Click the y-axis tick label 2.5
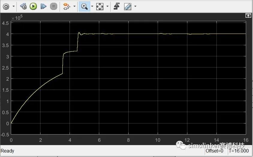The image size is (253, 157). pyautogui.click(x=5, y=68)
